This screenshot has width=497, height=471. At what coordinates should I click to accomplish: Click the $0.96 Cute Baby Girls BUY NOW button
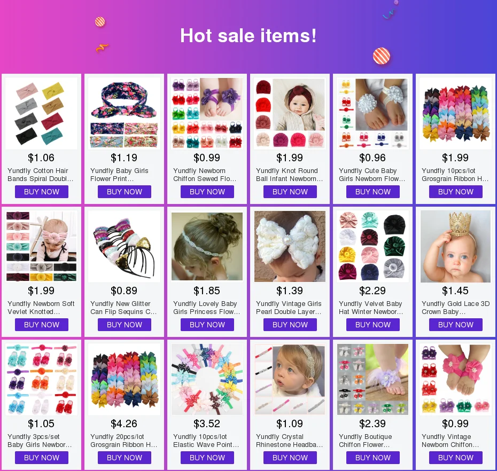point(373,192)
